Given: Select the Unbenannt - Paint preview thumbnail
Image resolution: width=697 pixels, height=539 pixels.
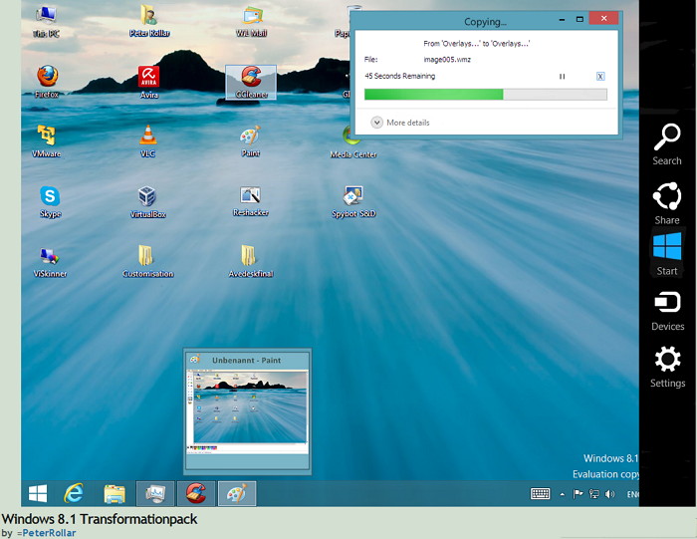Looking at the screenshot, I should [x=248, y=409].
